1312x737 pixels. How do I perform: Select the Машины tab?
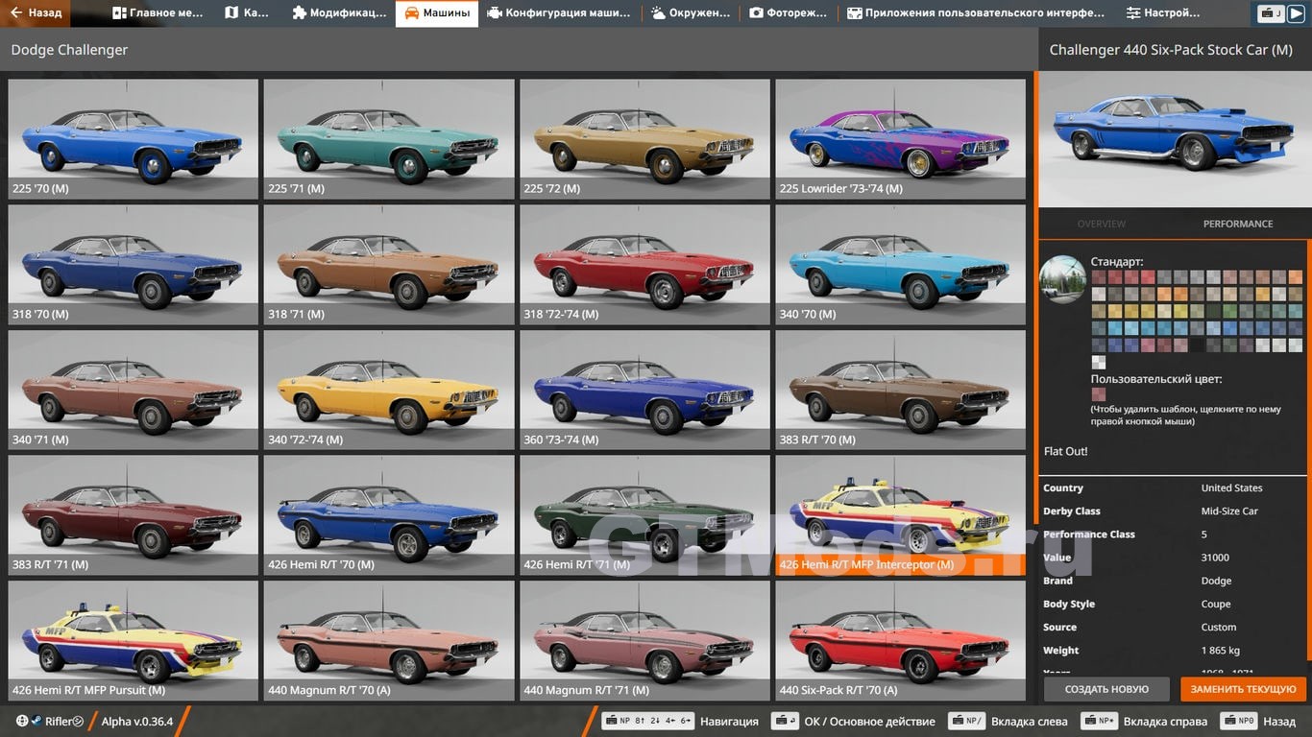click(x=437, y=13)
